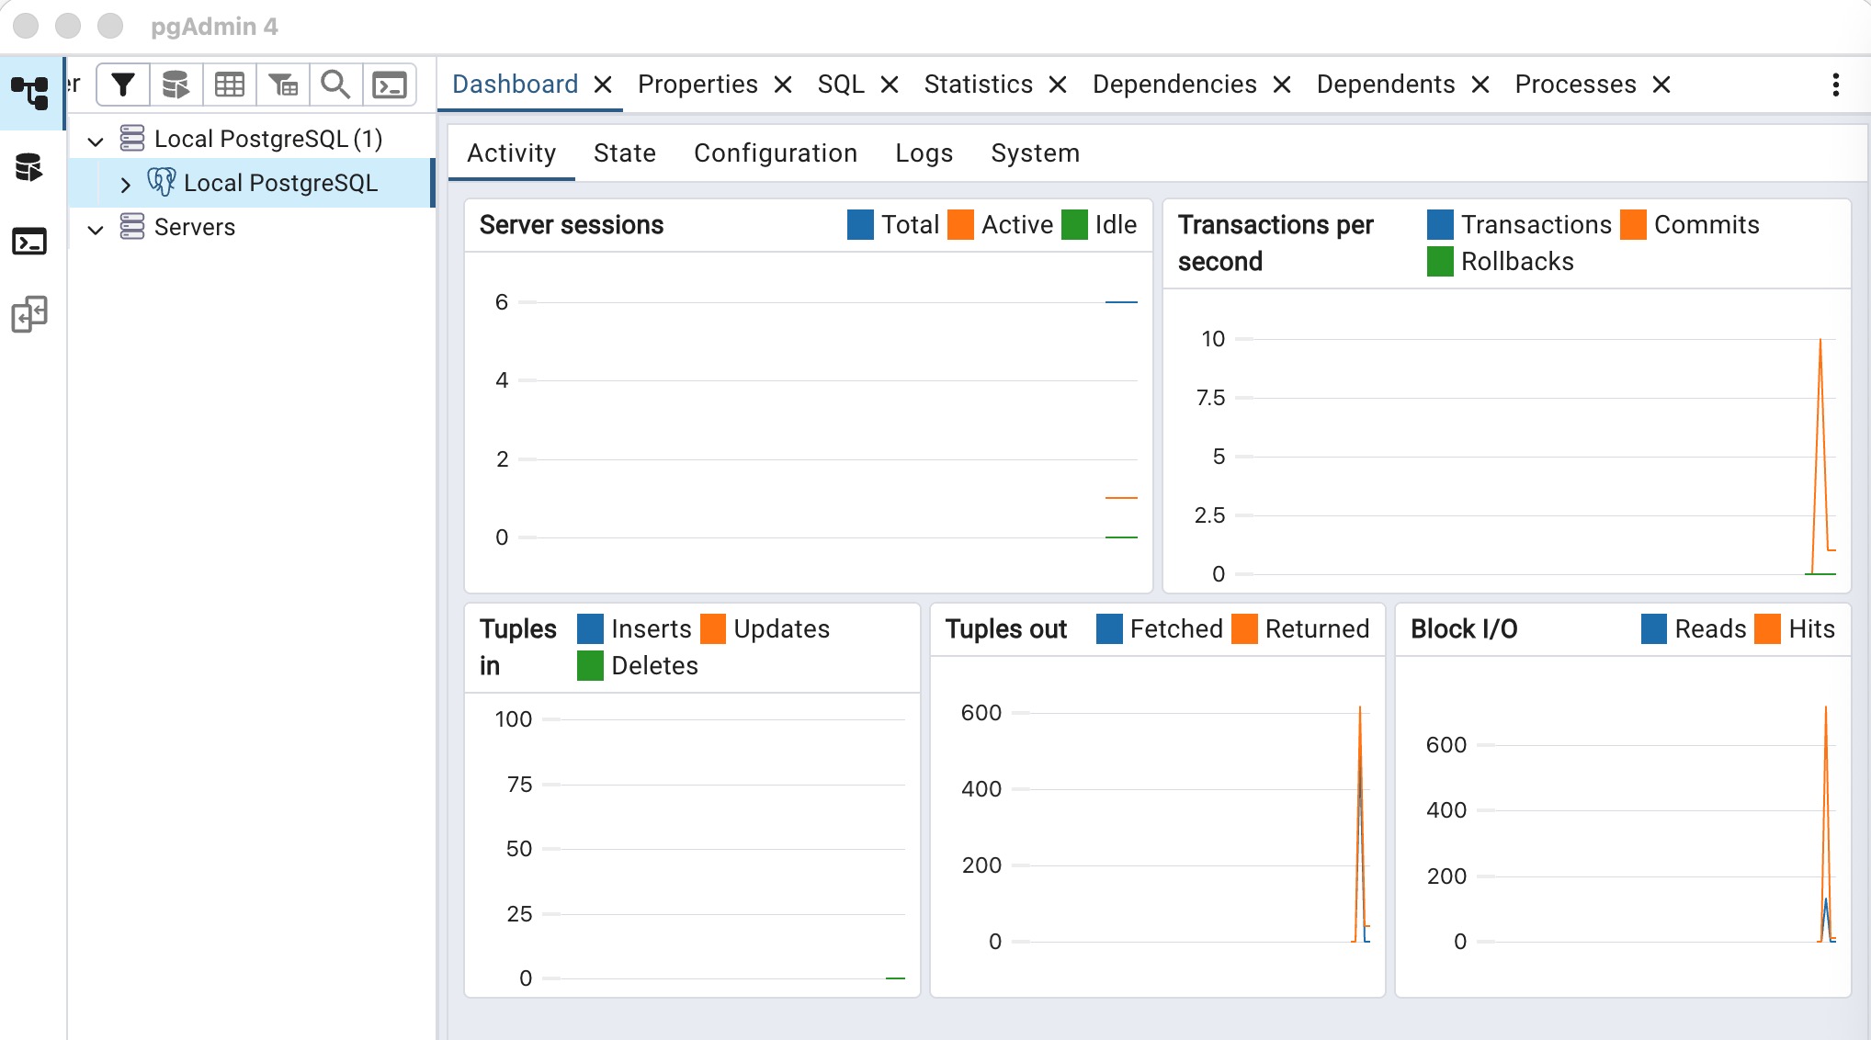This screenshot has height=1040, width=1871.
Task: Click the Search Objects magnifier icon
Action: coord(335,85)
